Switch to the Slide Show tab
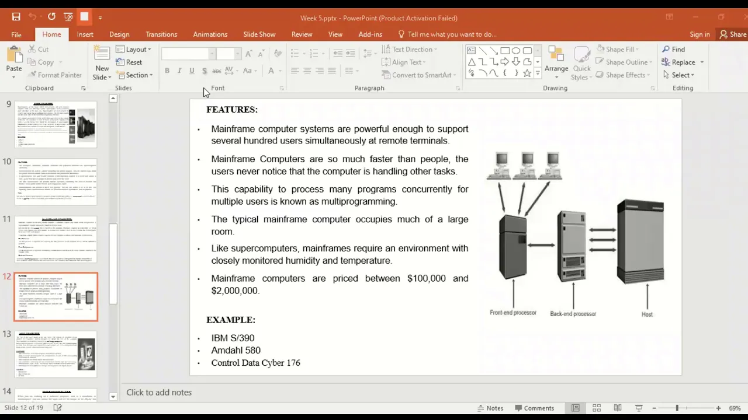The image size is (748, 420). 259,34
